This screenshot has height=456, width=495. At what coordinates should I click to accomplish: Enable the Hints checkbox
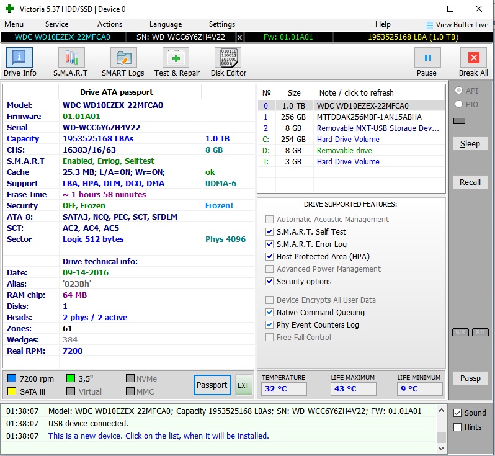pos(457,427)
